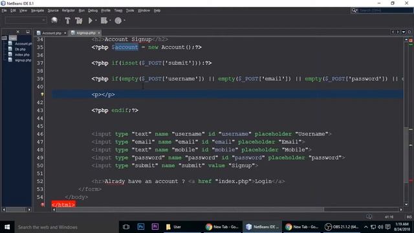Open the Window menu

point(144,10)
